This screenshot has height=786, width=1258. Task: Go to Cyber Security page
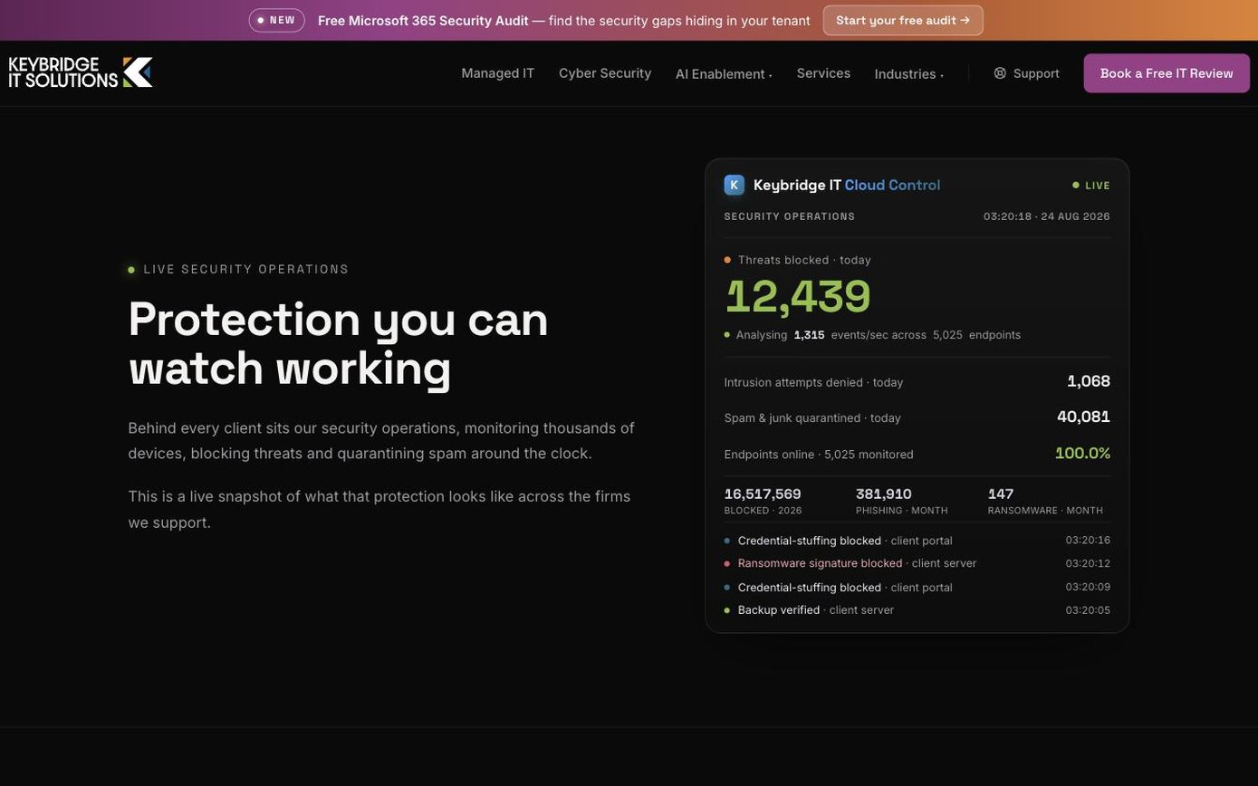(605, 73)
